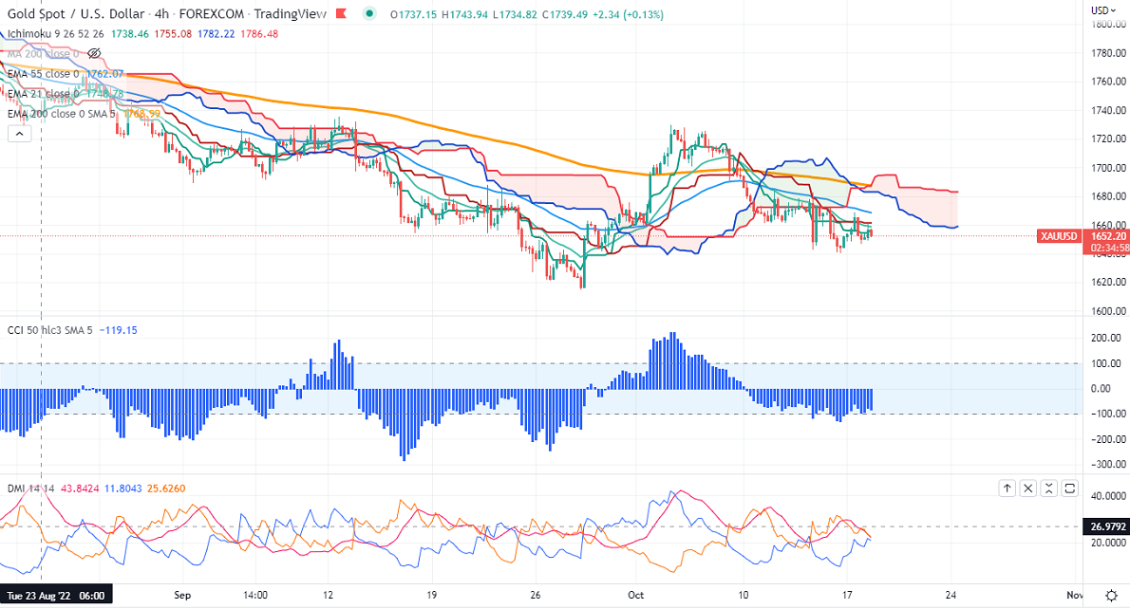
Task: Select the EMA 55 close indicator legend
Action: (44, 73)
